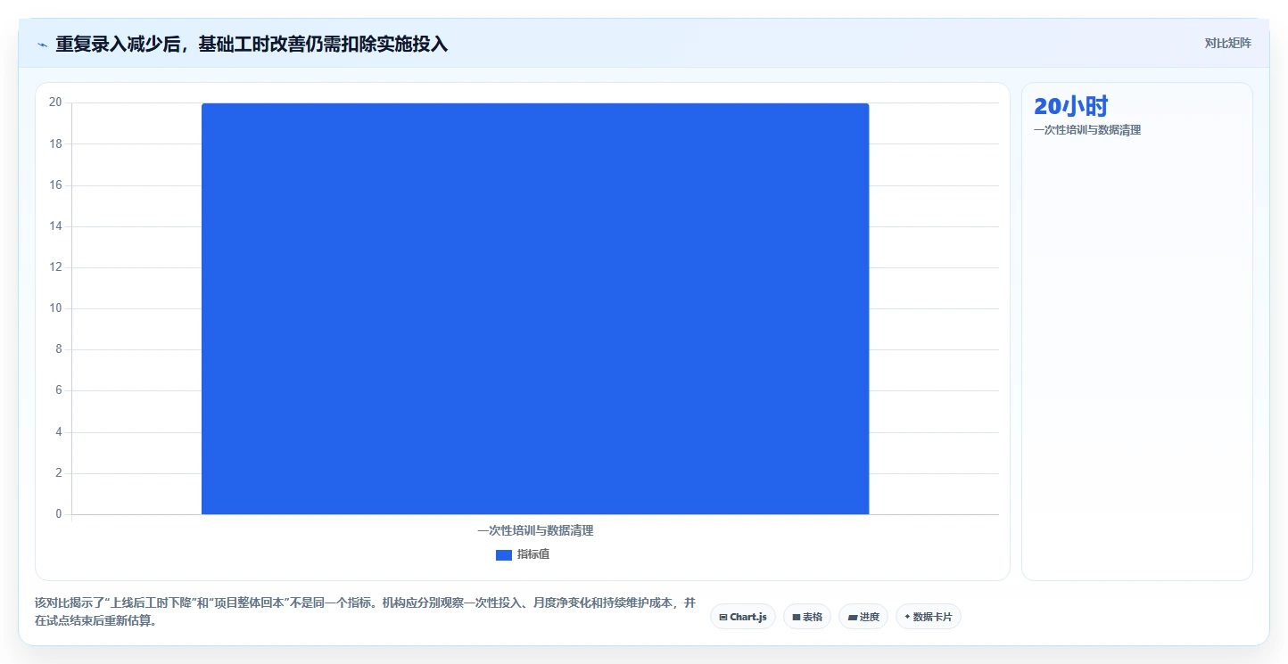Viewport: 1288px width, 664px height.
Task: Select the 表格 chip
Action: [x=807, y=617]
